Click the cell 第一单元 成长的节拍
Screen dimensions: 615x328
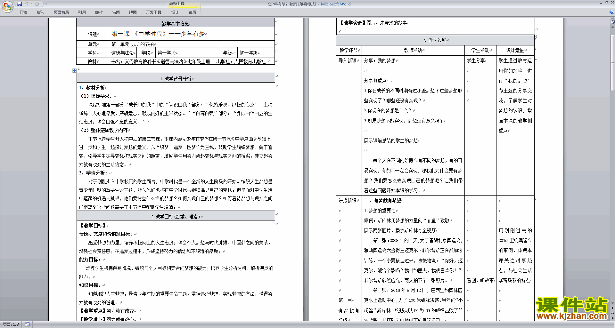(133, 44)
